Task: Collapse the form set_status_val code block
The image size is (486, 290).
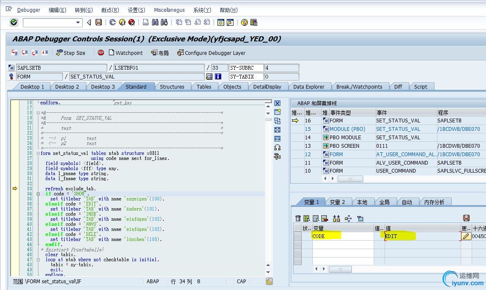Action: [x=38, y=153]
